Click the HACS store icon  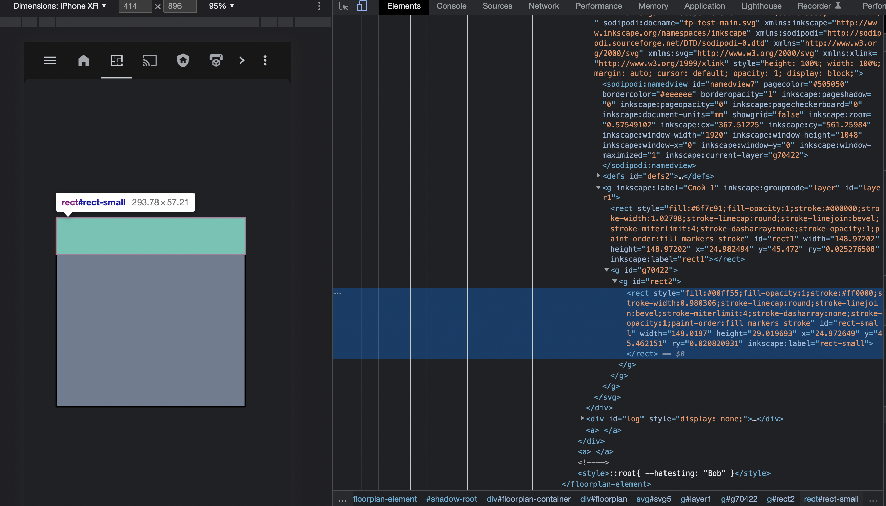[x=216, y=61]
